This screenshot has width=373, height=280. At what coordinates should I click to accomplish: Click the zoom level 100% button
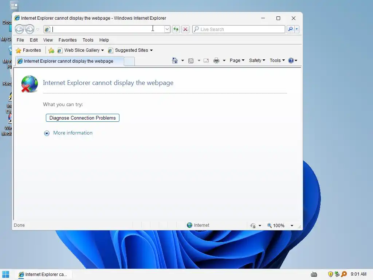(276, 225)
